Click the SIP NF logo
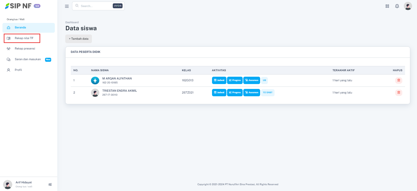417x191 pixels. [18, 6]
